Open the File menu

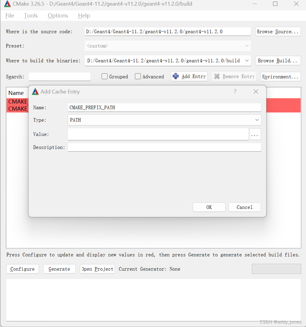pos(10,16)
